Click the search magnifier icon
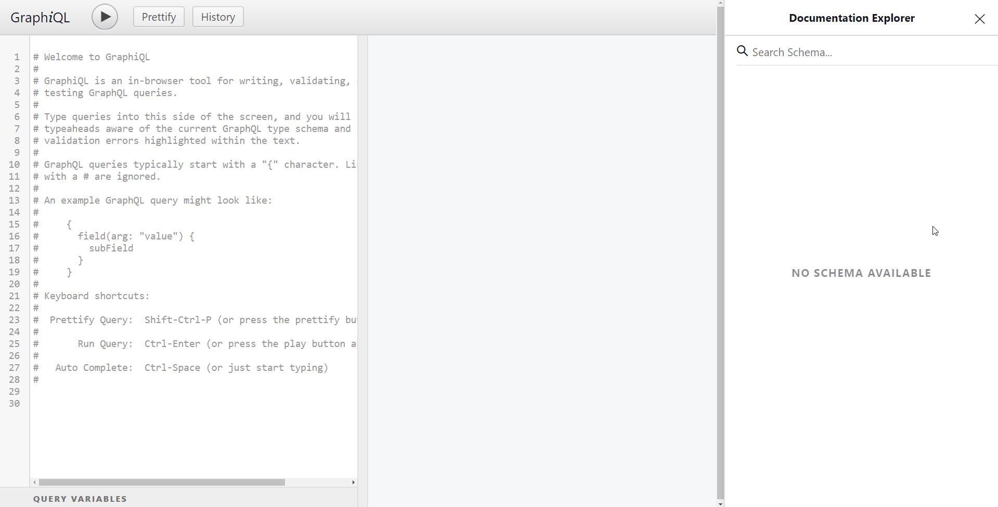 coord(743,51)
